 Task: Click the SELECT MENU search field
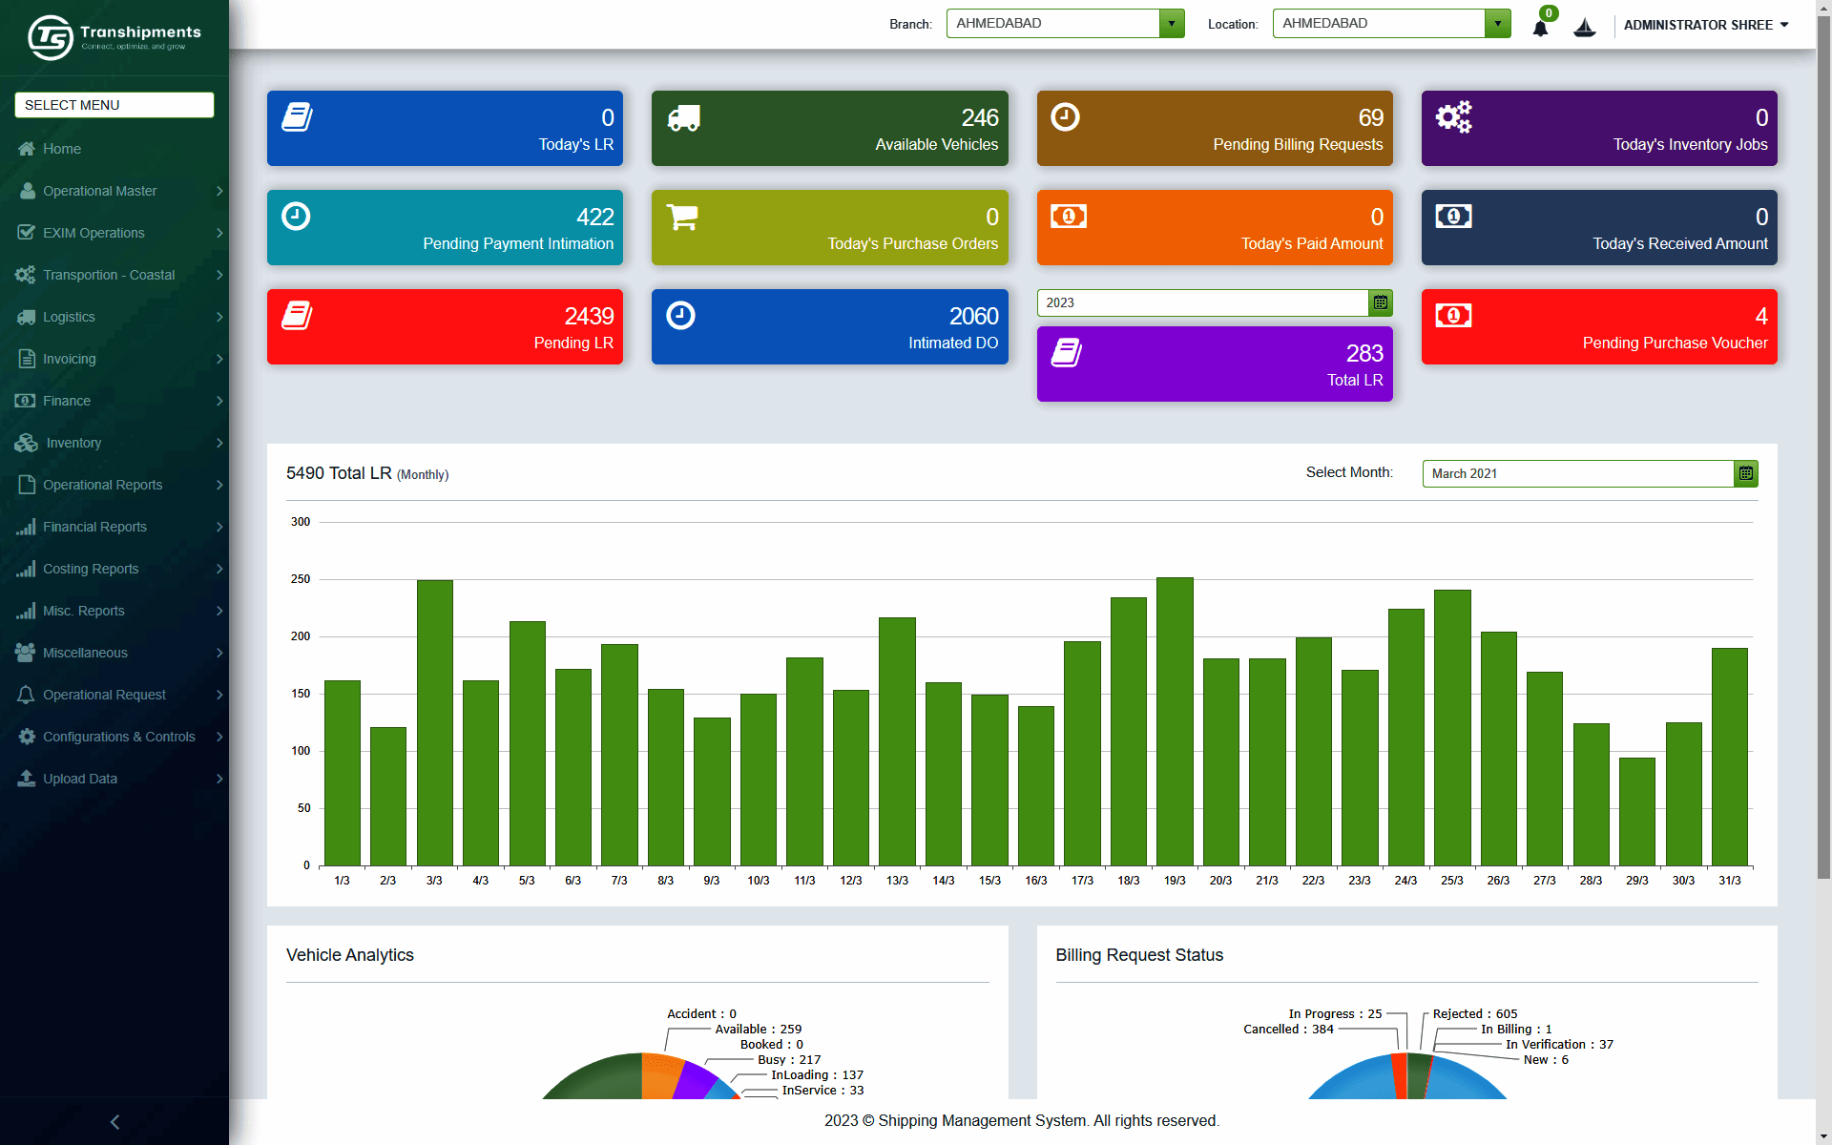[114, 105]
